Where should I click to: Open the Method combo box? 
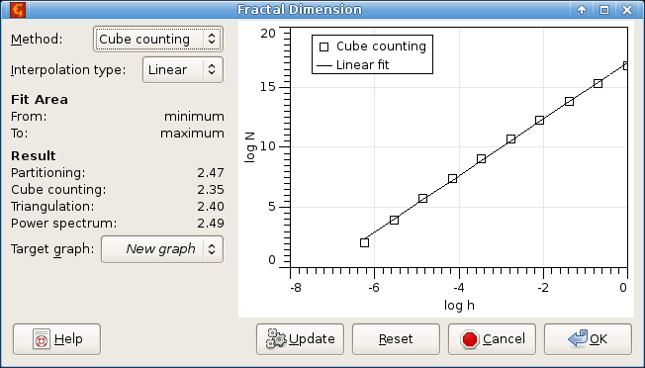(158, 39)
